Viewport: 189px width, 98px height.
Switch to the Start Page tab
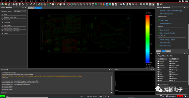click(x=31, y=8)
